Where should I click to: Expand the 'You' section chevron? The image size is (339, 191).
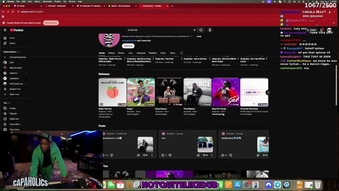pyautogui.click(x=9, y=103)
